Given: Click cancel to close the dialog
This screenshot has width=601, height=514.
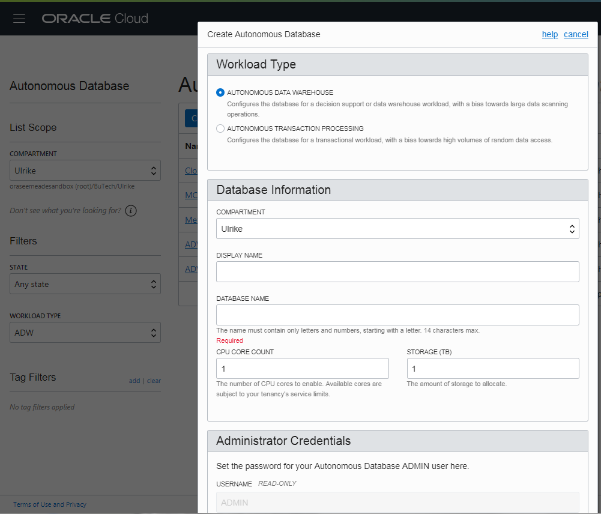Looking at the screenshot, I should point(576,34).
